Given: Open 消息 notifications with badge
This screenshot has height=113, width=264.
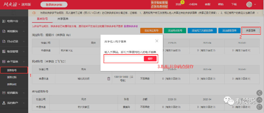Looking at the screenshot, I should (x=179, y=4).
